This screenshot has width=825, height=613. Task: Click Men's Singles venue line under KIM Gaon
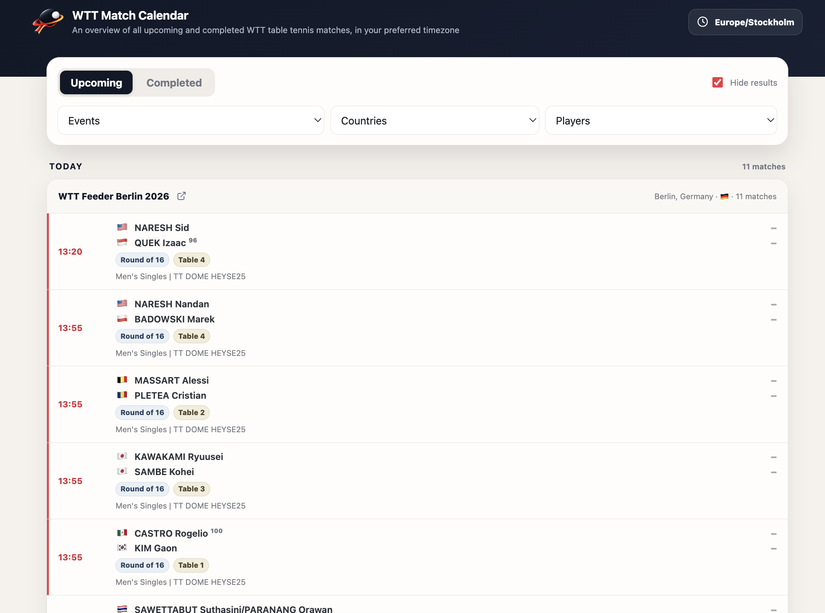pyautogui.click(x=181, y=582)
